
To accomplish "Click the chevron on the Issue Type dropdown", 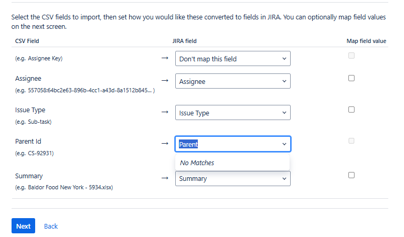I will 284,113.
